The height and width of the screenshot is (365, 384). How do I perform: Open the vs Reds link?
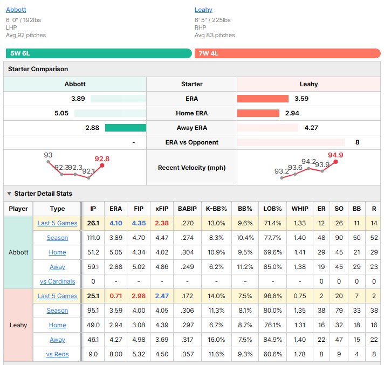pyautogui.click(x=57, y=354)
